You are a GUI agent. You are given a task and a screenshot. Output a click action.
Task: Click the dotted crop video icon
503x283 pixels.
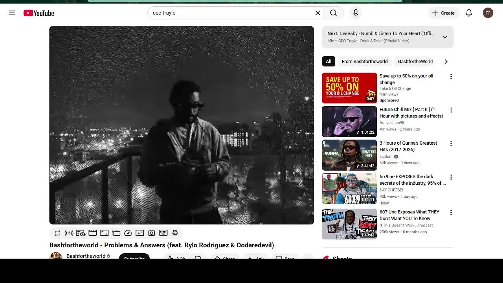116,233
